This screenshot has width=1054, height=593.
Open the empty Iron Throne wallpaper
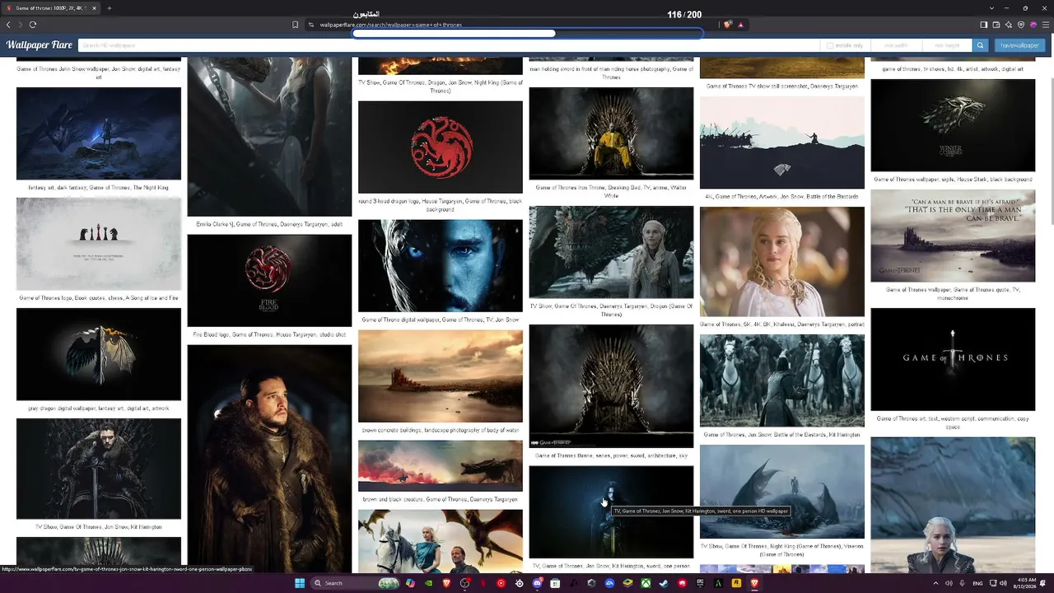click(611, 386)
